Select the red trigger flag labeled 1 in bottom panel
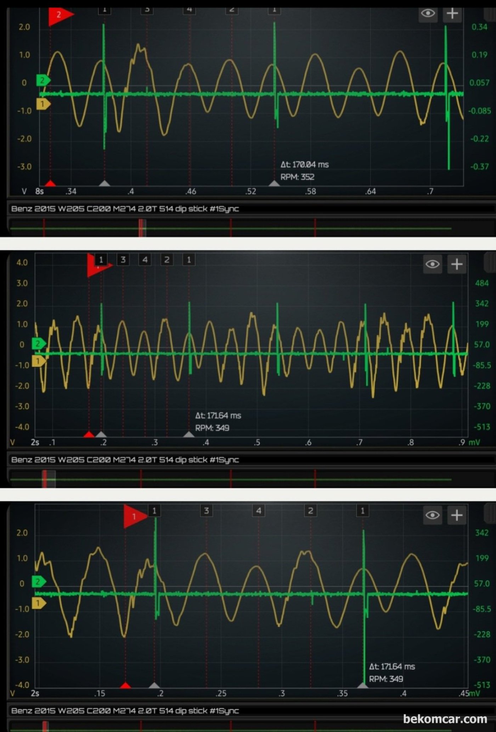The width and height of the screenshot is (496, 732). click(135, 517)
